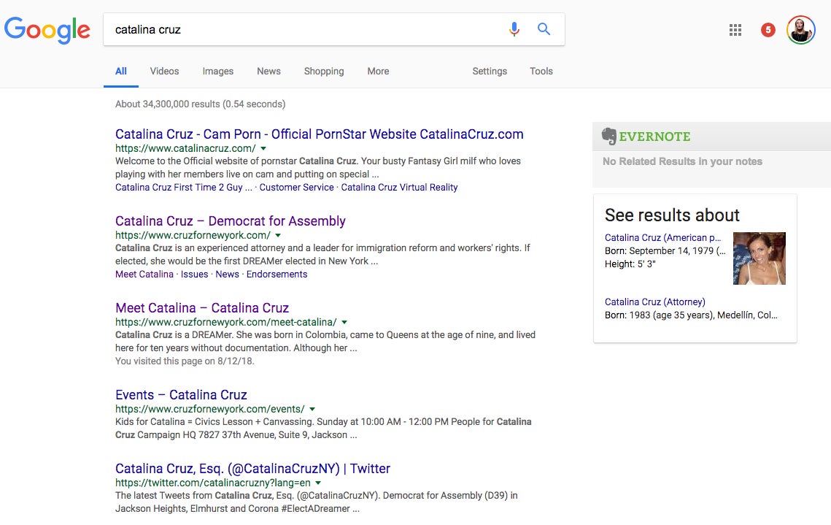Open notifications badge showing 5

(768, 30)
